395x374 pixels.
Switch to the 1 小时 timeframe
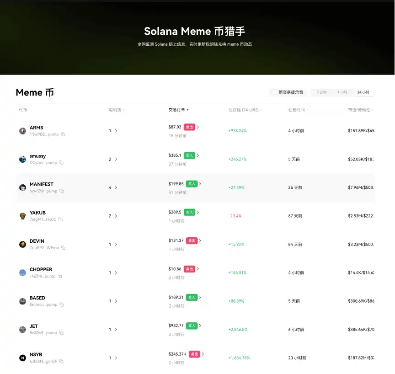(x=342, y=92)
